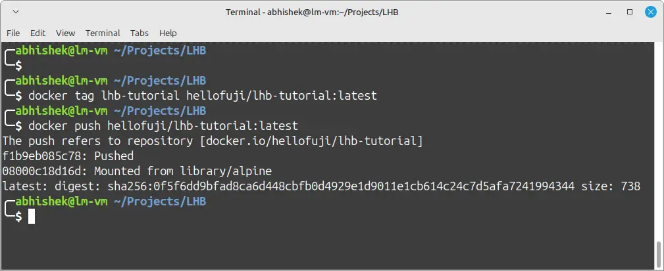The height and width of the screenshot is (271, 664).
Task: Click the docker tag command line
Action: pos(203,95)
